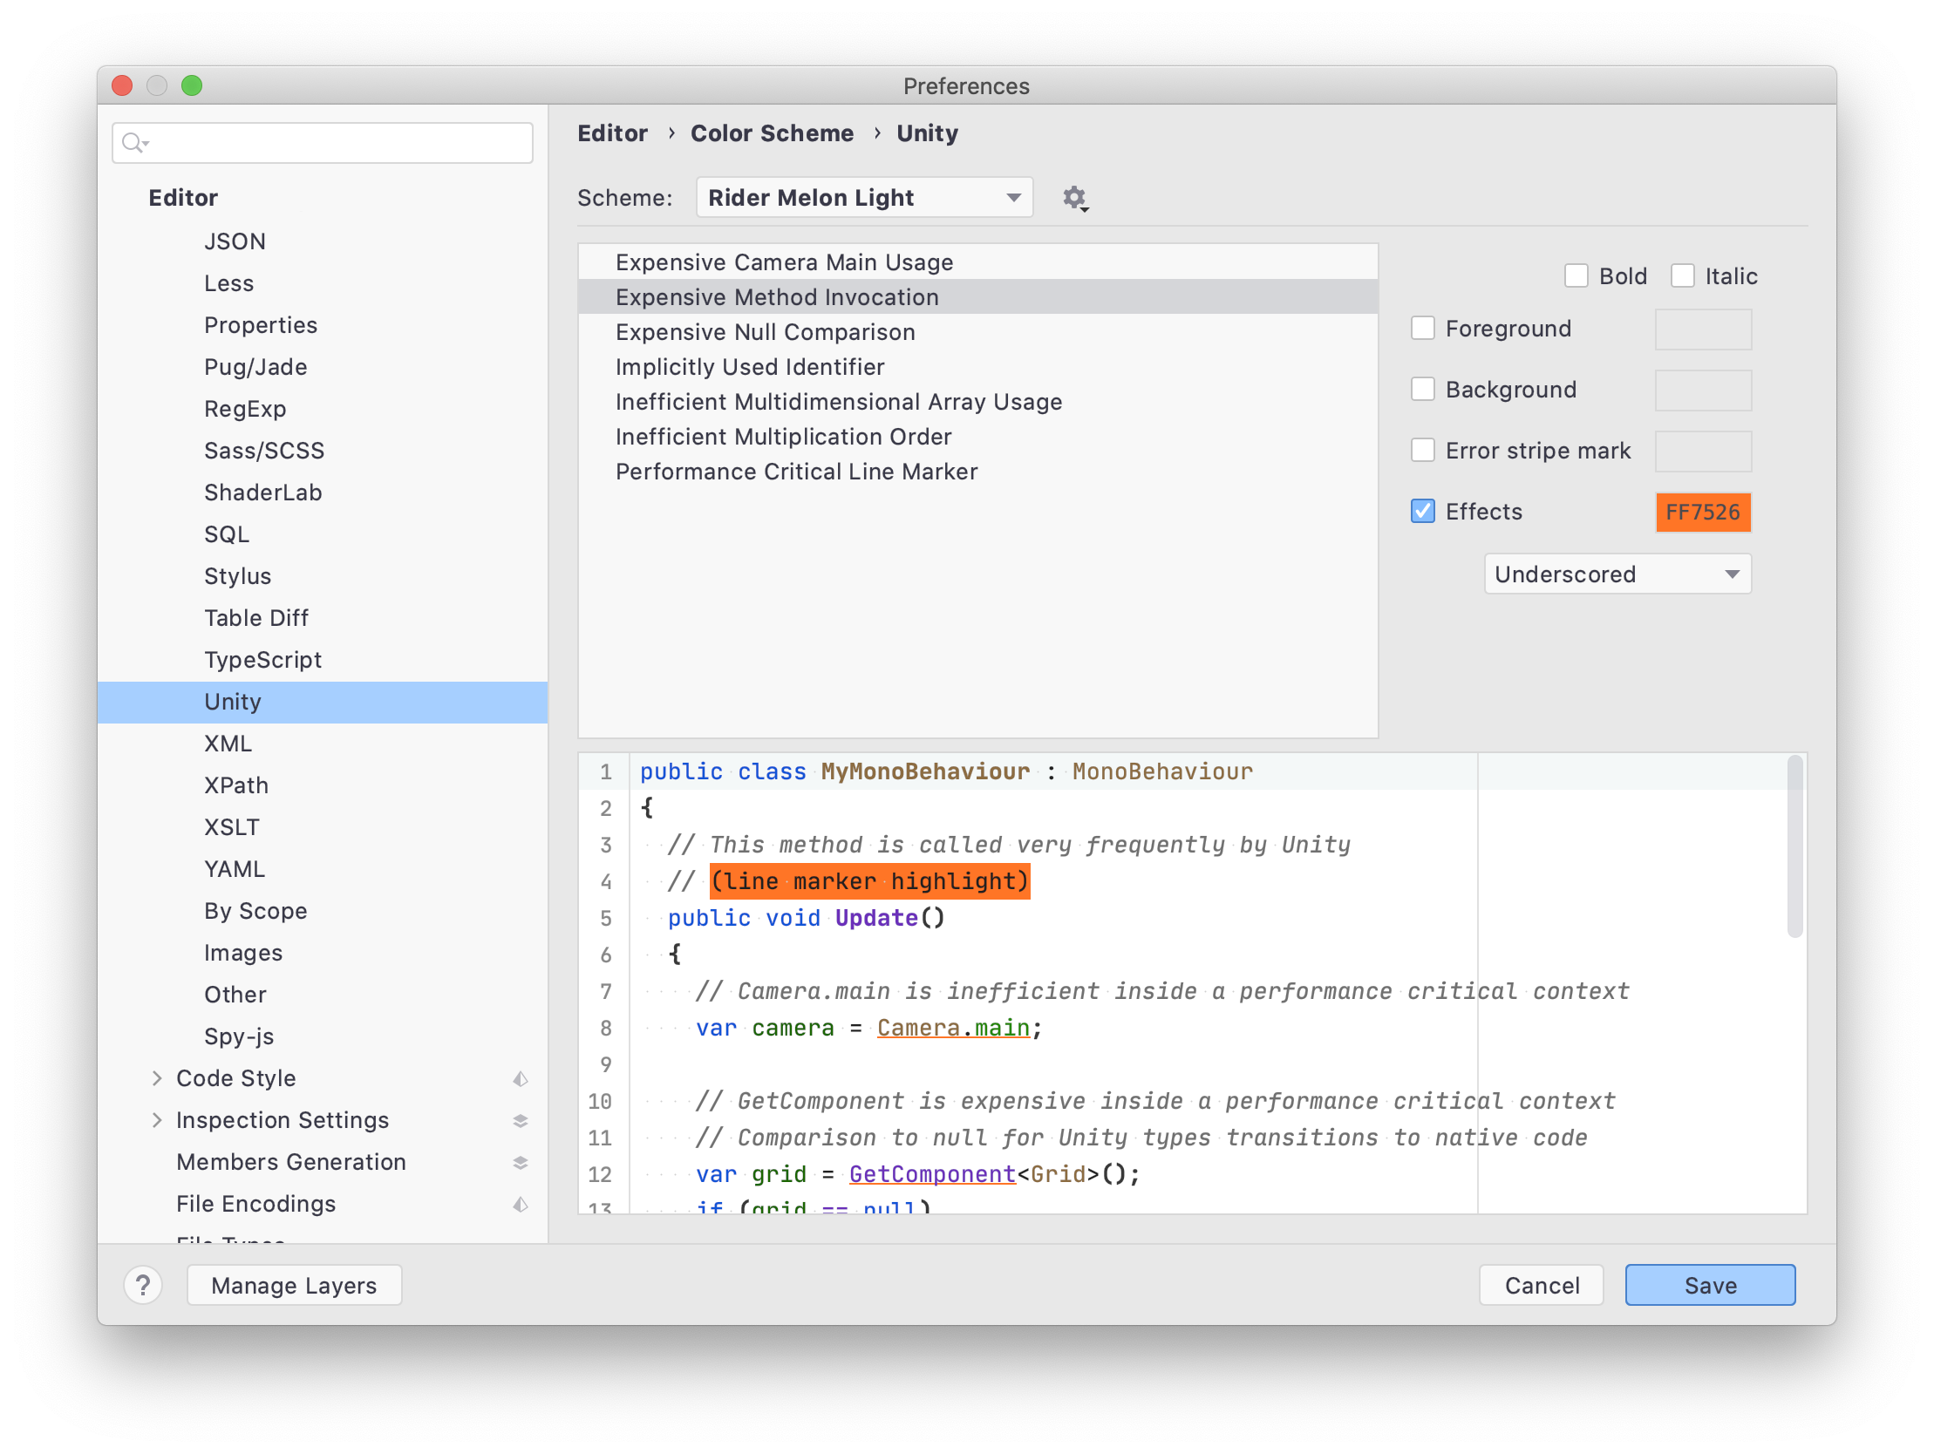Click layer indicator icon beside Code Style
This screenshot has height=1454, width=1934.
521,1079
